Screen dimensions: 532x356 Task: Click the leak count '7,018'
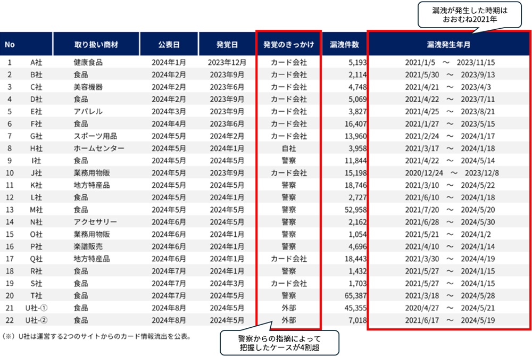[x=358, y=320]
